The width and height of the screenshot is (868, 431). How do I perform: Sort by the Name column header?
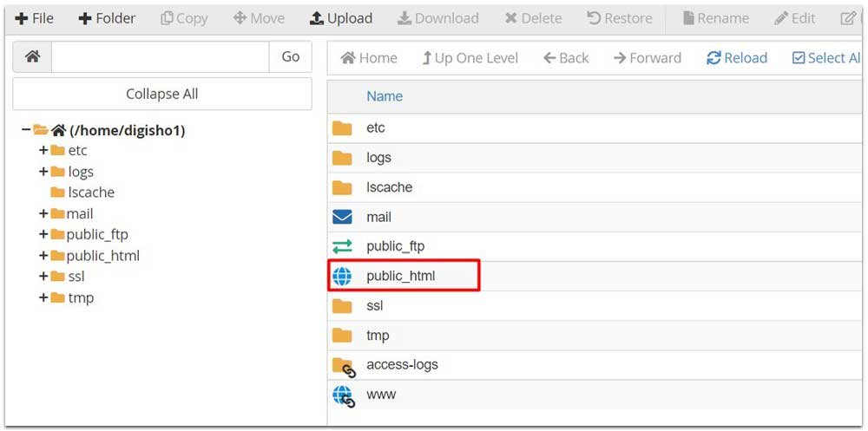(385, 96)
